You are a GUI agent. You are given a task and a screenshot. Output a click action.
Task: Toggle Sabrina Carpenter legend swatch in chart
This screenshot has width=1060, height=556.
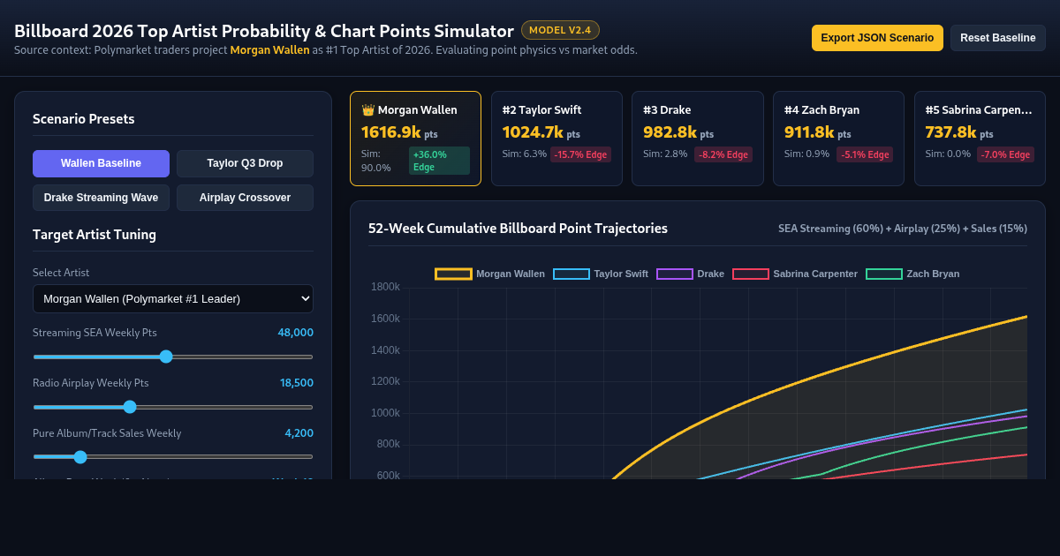(750, 274)
